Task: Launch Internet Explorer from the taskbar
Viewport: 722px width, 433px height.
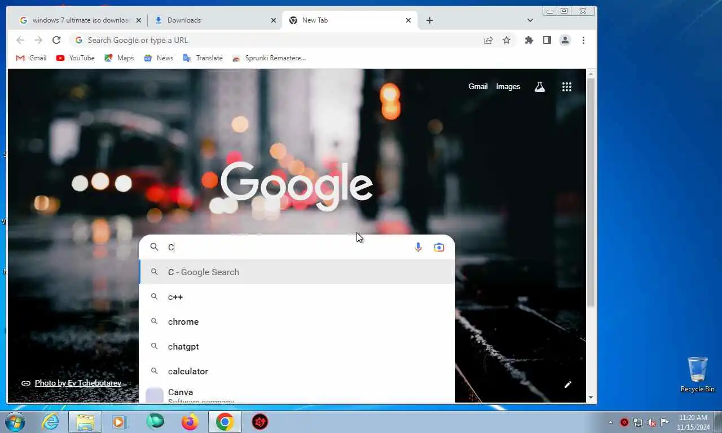Action: click(50, 422)
